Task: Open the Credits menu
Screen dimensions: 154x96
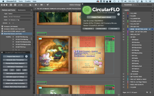Action: pos(28,1)
